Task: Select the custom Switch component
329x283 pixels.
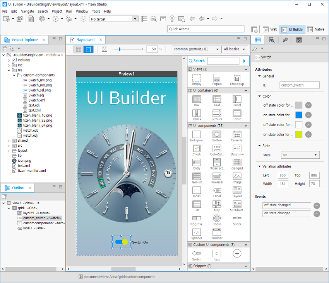Action: click(x=196, y=253)
